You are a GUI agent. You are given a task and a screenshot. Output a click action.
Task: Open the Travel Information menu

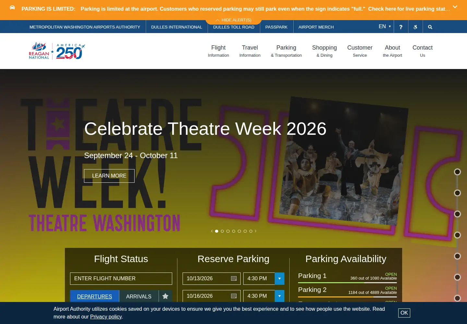[250, 51]
